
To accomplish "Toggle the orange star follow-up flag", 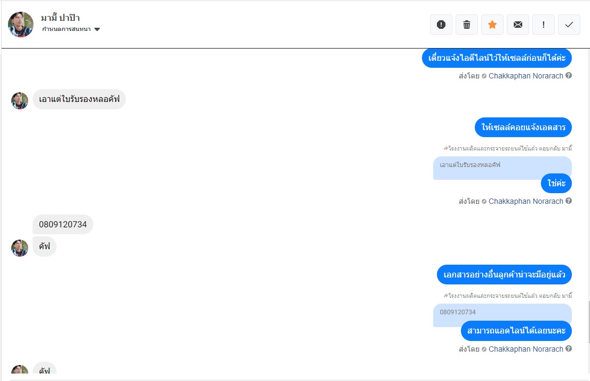I will (492, 25).
